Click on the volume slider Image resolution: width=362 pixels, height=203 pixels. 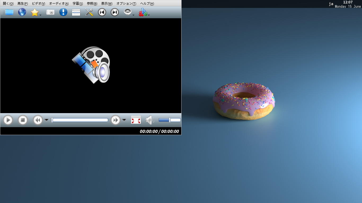(x=170, y=120)
